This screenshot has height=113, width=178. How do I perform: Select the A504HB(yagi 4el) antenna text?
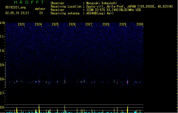pos(100,13)
